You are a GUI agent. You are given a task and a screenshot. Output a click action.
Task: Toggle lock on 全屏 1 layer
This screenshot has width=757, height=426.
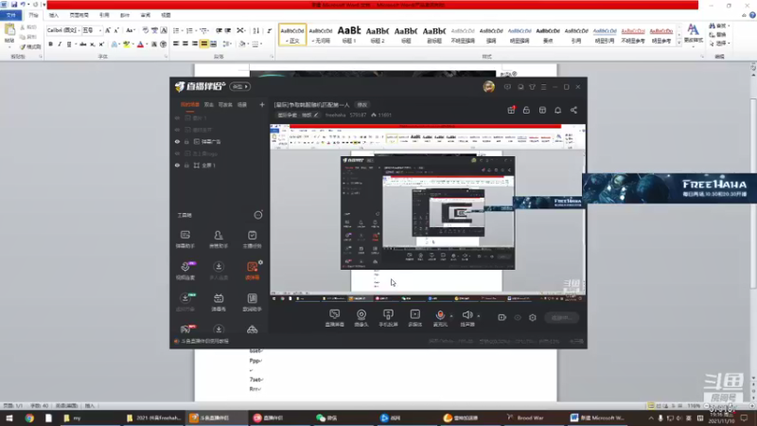click(186, 165)
